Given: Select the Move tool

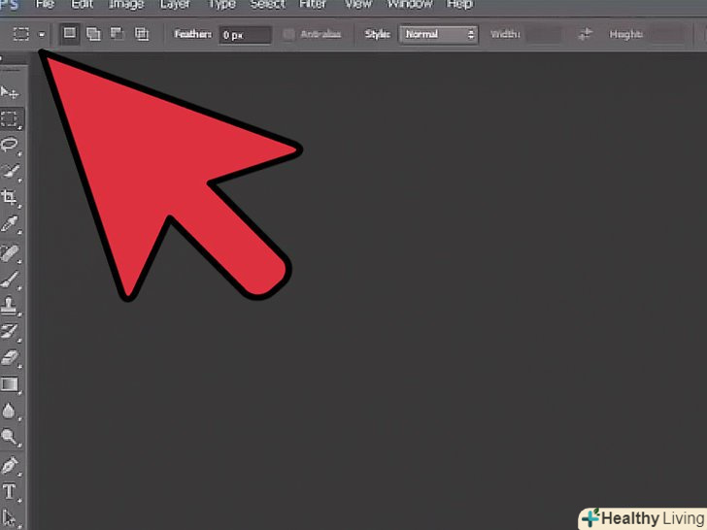Looking at the screenshot, I should [x=9, y=92].
